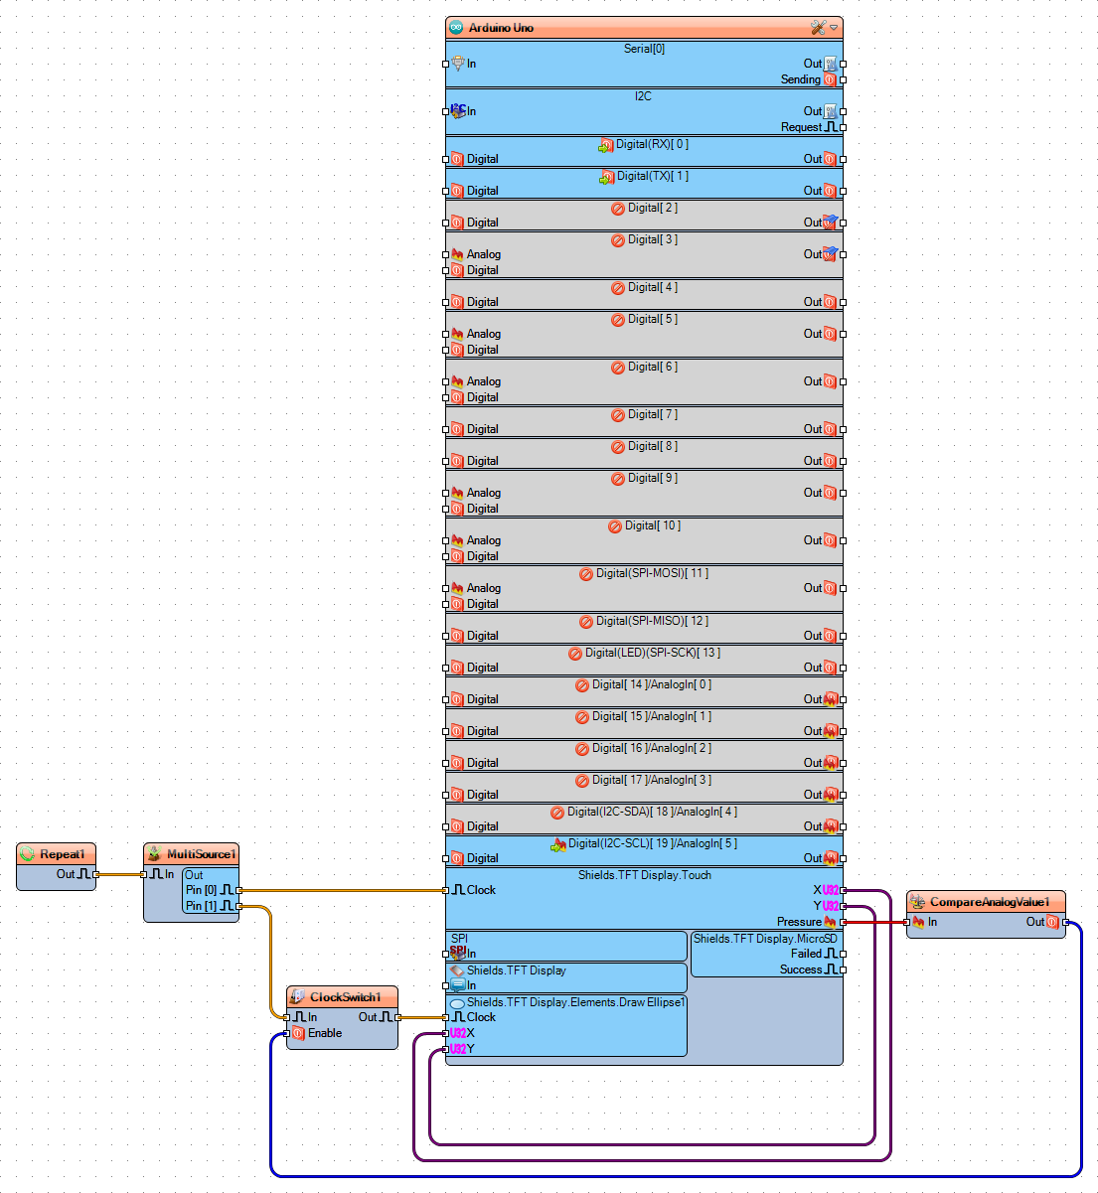Click the I2C icon on the I2C In pin
This screenshot has width=1098, height=1193.
456,109
